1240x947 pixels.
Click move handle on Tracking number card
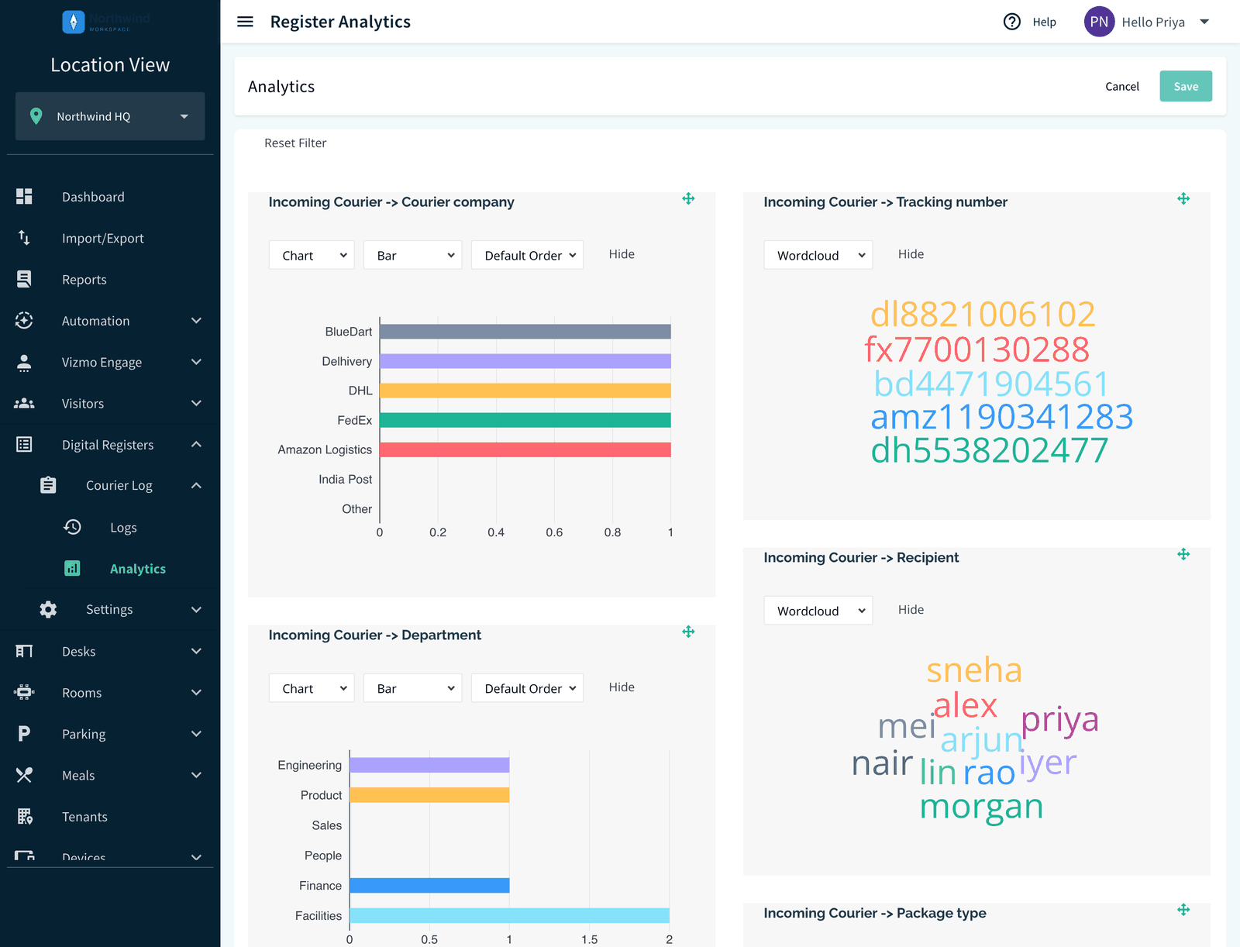point(1183,199)
